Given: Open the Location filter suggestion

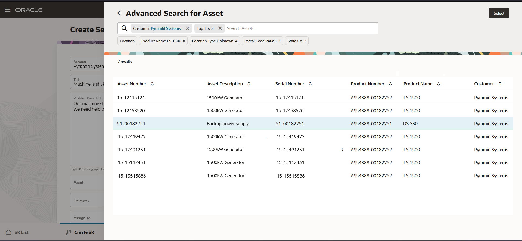Looking at the screenshot, I should (127, 41).
